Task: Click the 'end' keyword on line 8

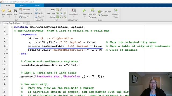Action: click(24, 54)
